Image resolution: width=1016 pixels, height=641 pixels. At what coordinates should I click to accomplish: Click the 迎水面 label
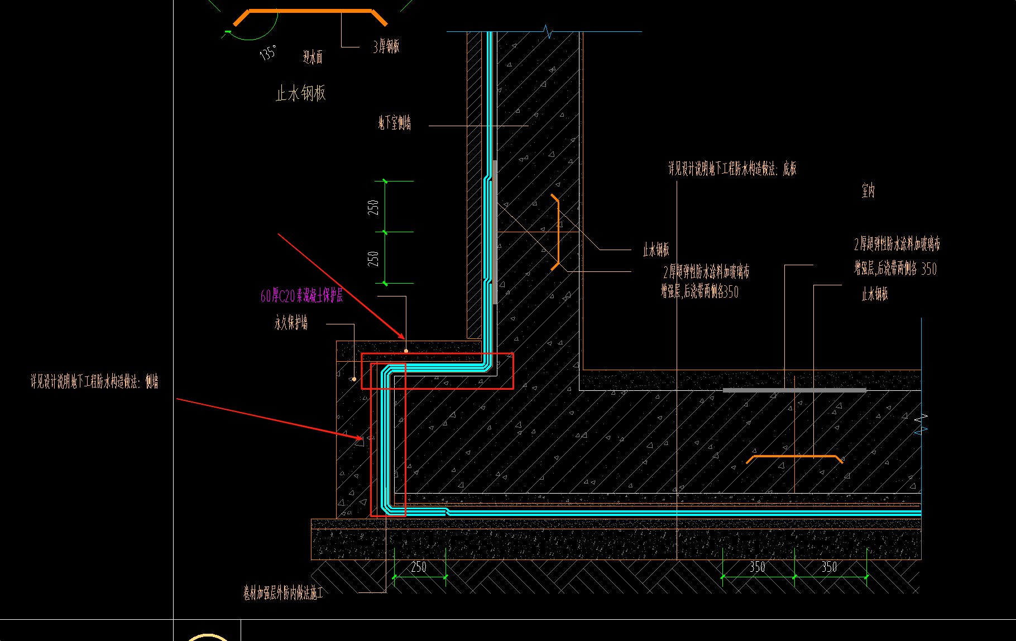point(313,57)
